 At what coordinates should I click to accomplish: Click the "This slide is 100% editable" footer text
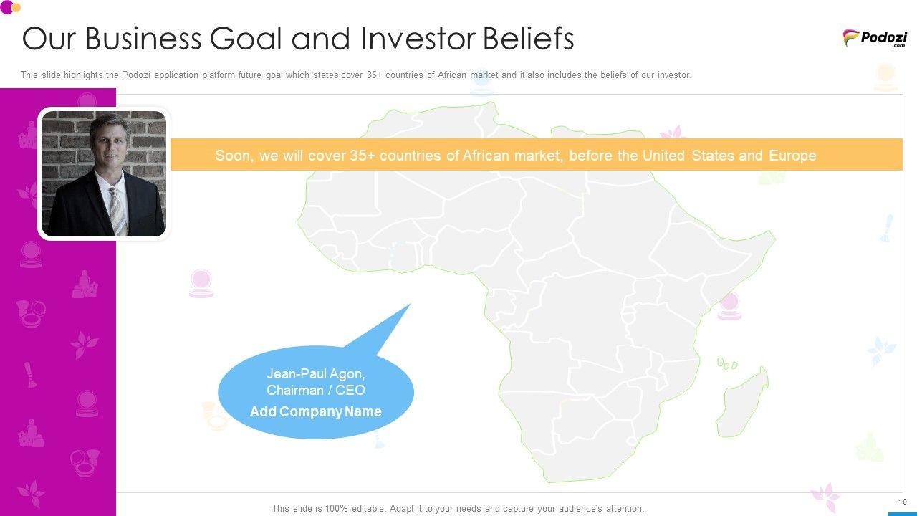[458, 508]
